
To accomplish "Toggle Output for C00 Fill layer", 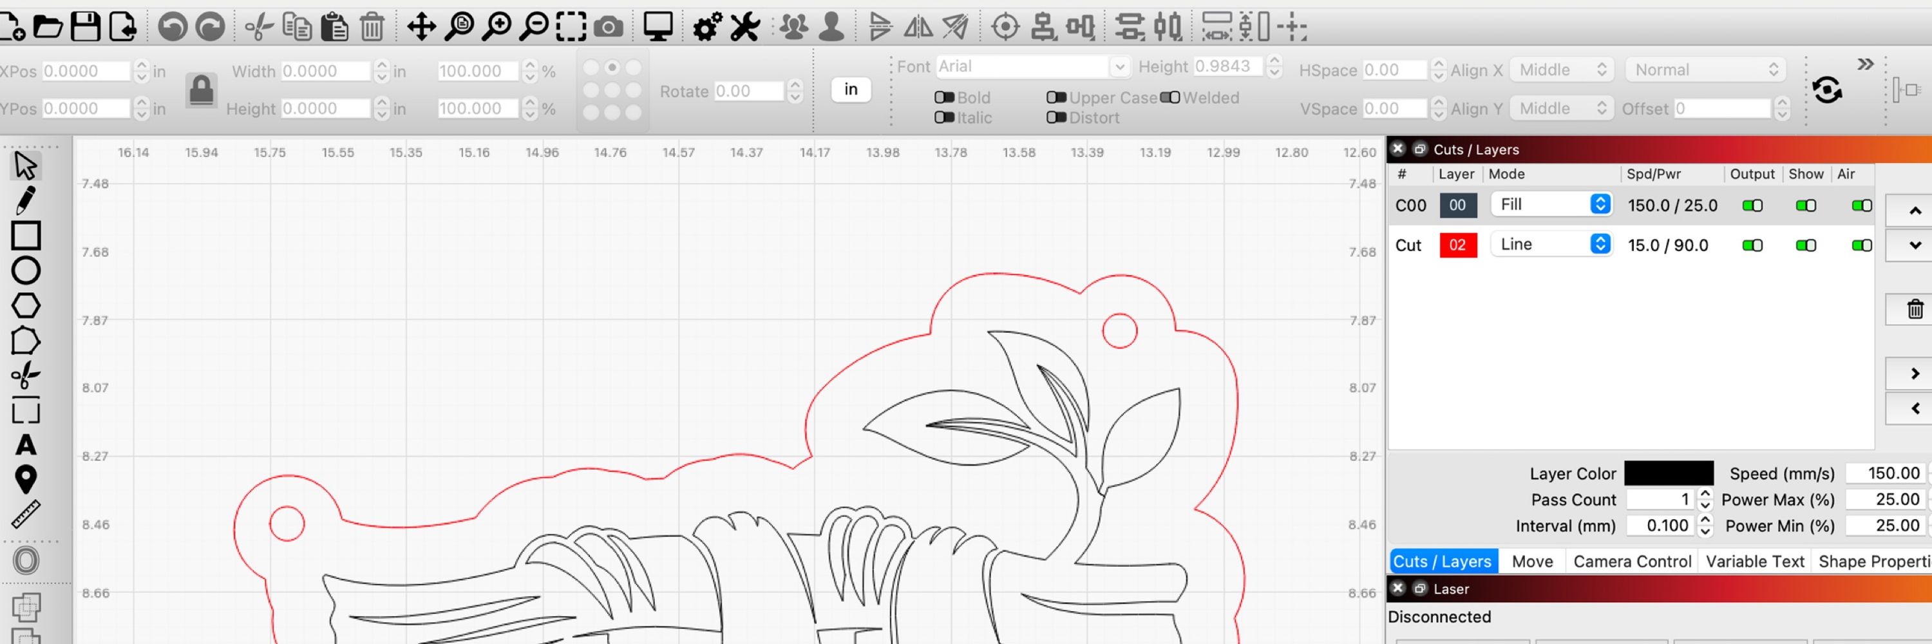I will 1752,205.
